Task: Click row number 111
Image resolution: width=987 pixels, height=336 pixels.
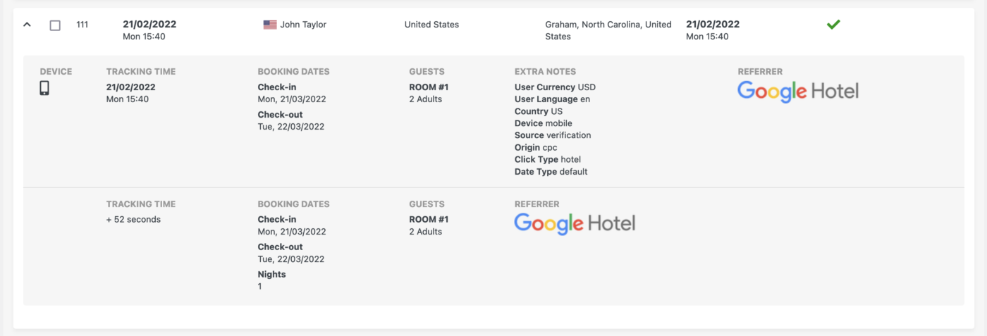Action: [x=82, y=25]
